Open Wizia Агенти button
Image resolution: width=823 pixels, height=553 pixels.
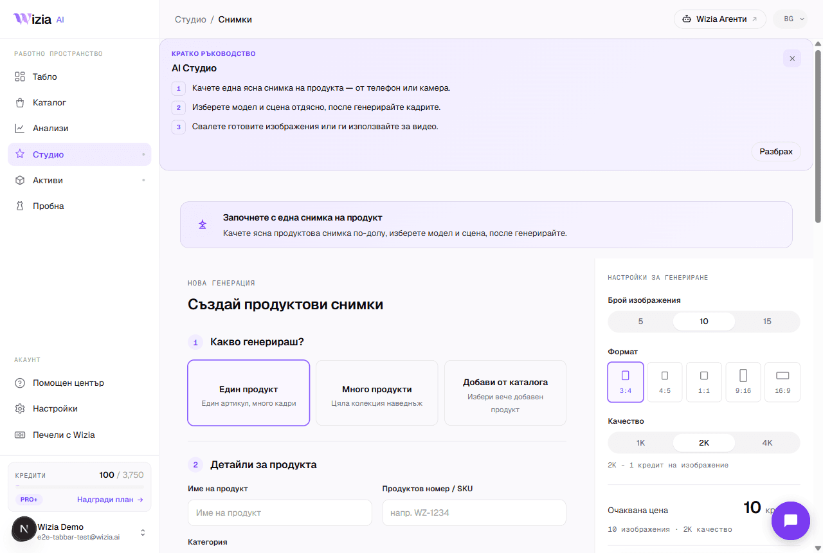[x=720, y=19]
